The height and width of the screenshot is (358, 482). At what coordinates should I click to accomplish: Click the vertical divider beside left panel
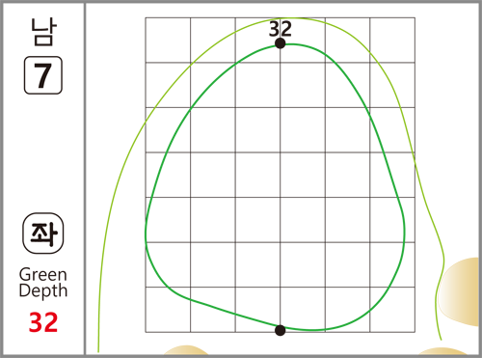coord(85,179)
